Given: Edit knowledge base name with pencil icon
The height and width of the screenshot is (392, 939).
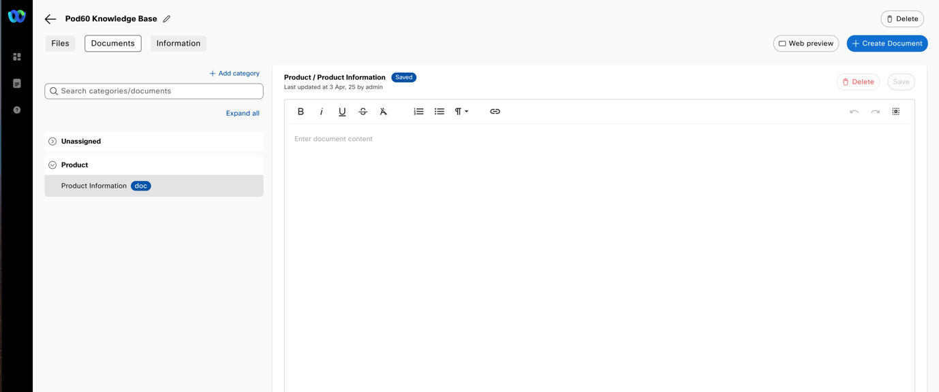Looking at the screenshot, I should coord(167,19).
